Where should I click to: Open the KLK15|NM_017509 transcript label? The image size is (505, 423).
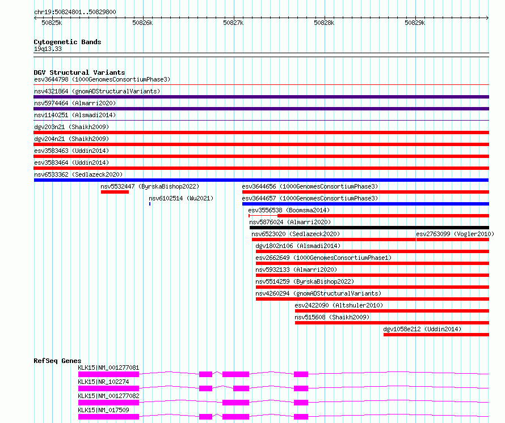(x=103, y=410)
